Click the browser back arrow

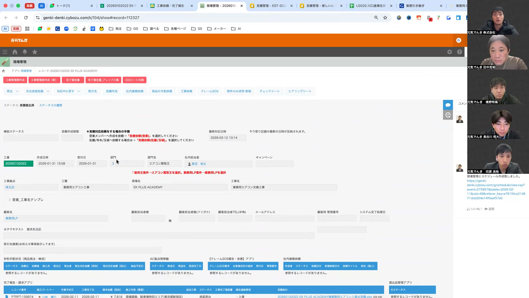click(x=6, y=18)
